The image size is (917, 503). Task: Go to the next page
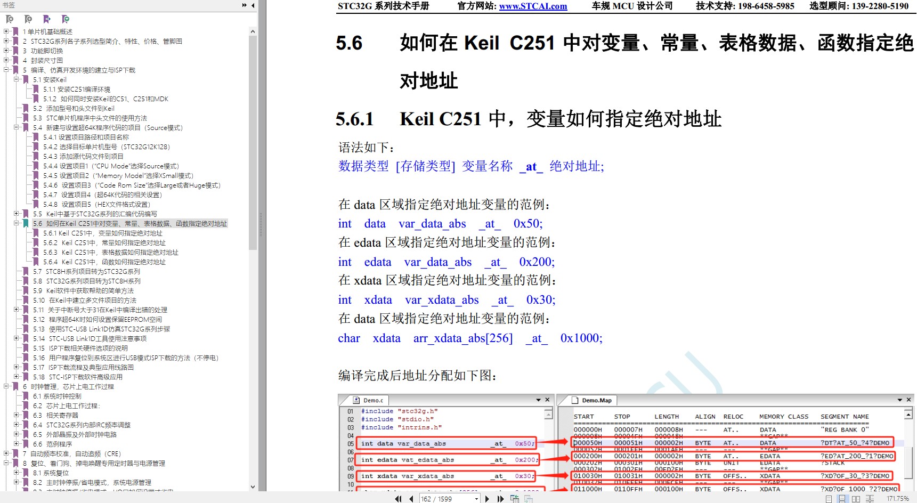[487, 499]
